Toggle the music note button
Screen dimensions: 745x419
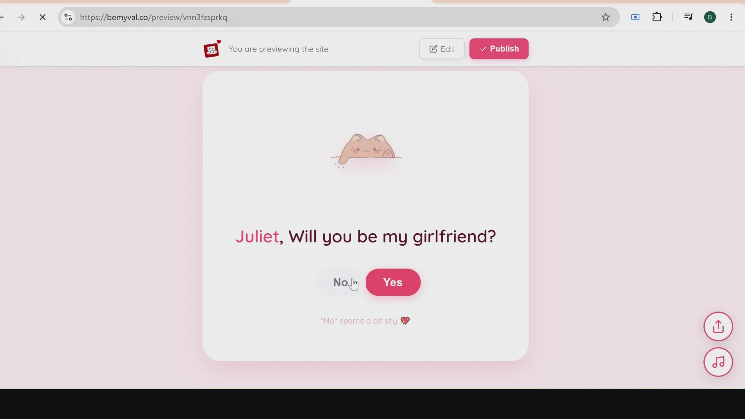[x=718, y=362]
